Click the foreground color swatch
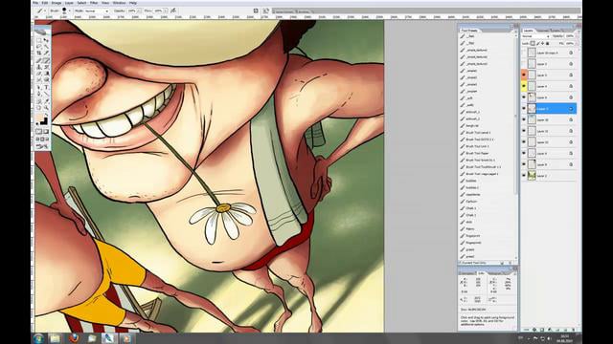The image size is (613, 344). tap(38, 117)
